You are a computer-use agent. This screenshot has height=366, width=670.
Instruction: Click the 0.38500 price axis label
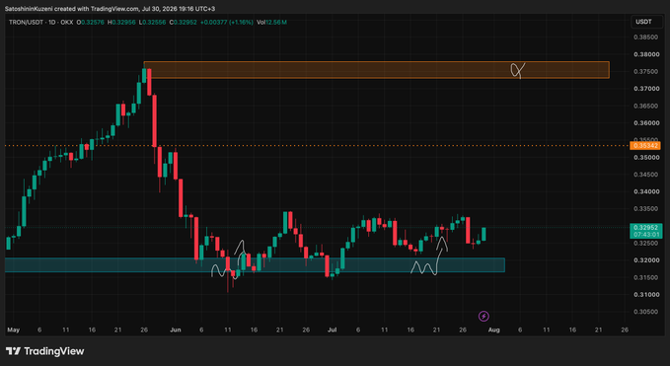(x=645, y=37)
